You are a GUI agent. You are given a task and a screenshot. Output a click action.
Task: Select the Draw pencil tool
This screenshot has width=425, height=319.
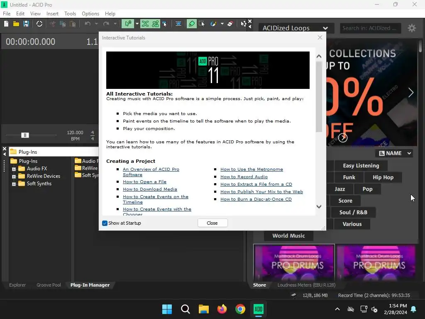(x=192, y=24)
